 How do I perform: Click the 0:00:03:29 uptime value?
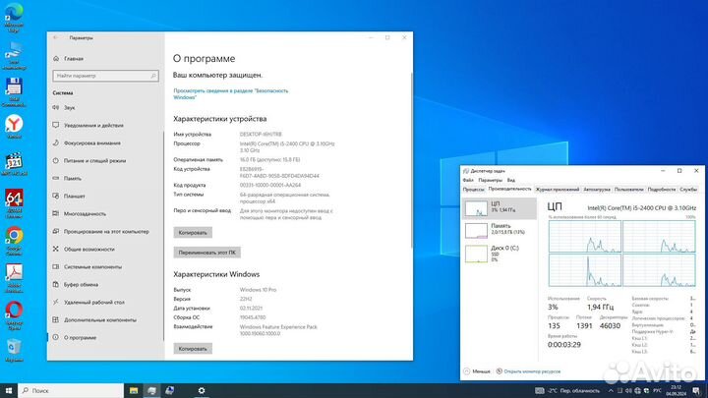pyautogui.click(x=564, y=345)
